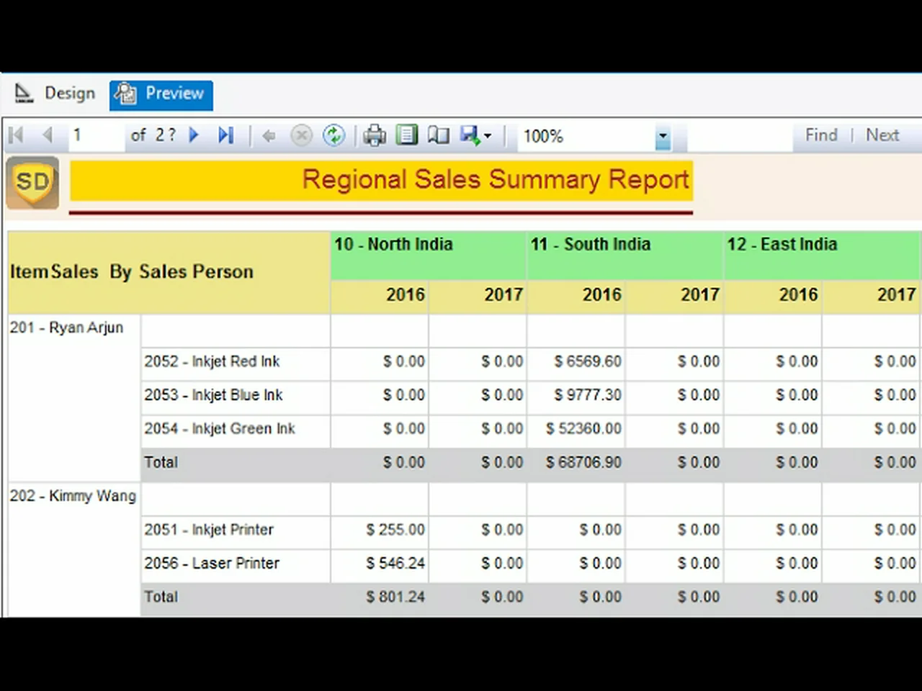Go to the previous report page

click(x=48, y=135)
